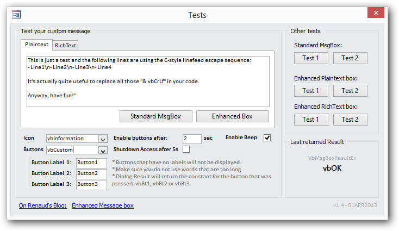This screenshot has height=231, width=399.
Task: Run Test 2 under Enhanced RichText box
Action: [350, 120]
